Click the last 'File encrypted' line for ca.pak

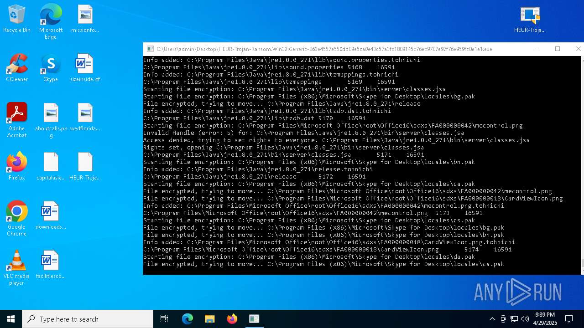point(323,264)
